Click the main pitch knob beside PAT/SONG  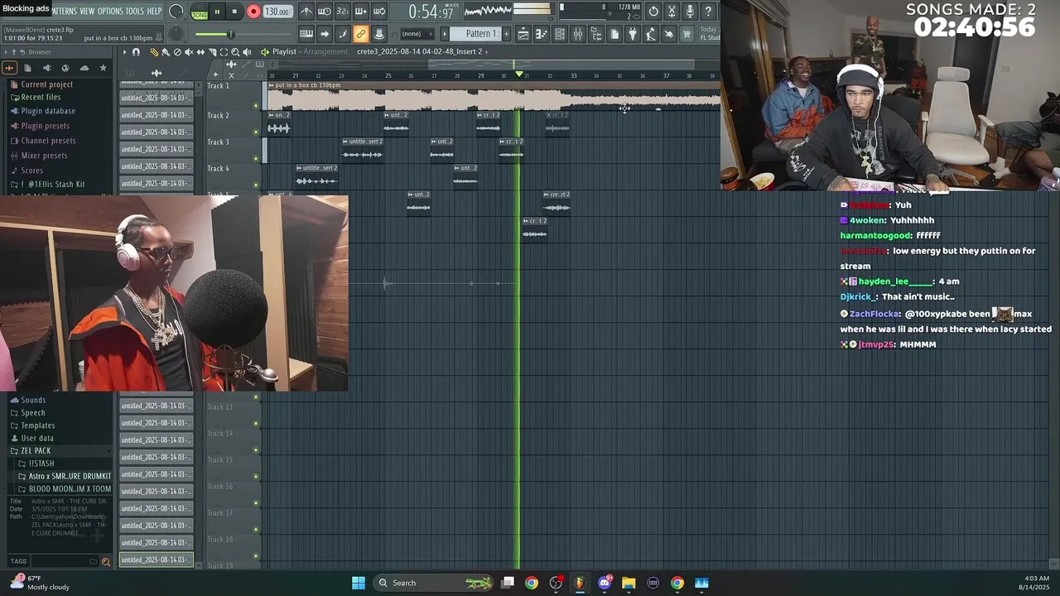click(176, 34)
